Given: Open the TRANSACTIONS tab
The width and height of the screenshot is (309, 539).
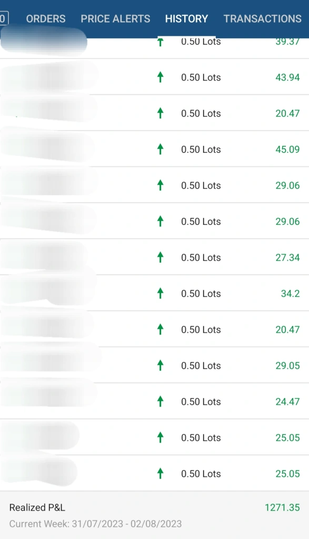Looking at the screenshot, I should 263,18.
